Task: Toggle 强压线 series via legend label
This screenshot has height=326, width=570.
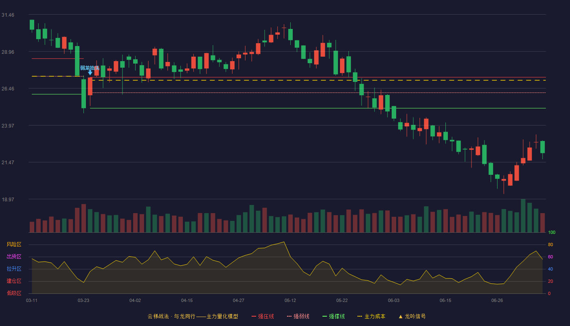Action: 266,316
